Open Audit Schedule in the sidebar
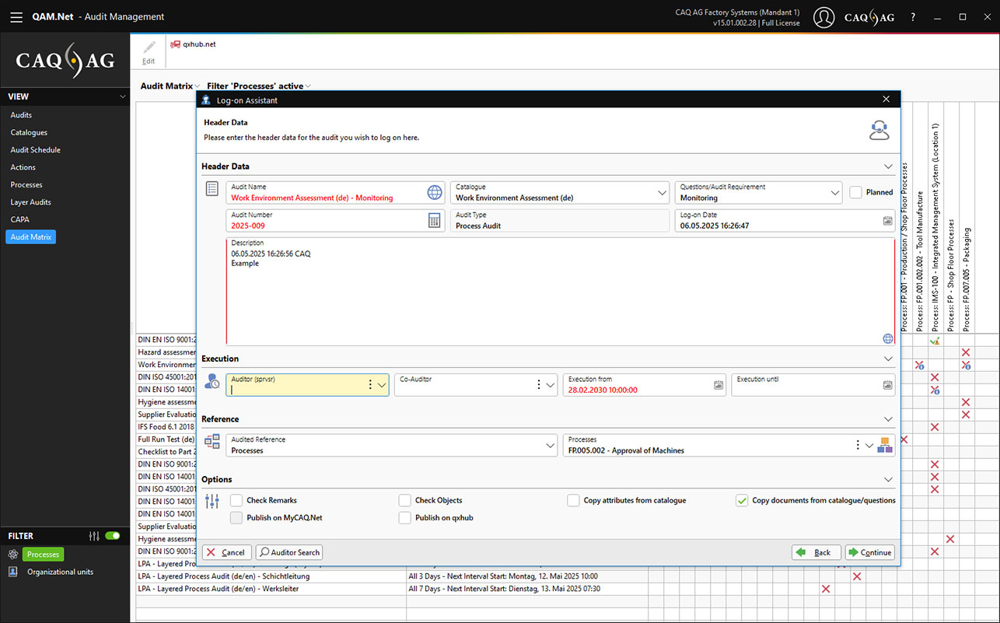Screen dimensions: 1000x623 pyautogui.click(x=35, y=150)
